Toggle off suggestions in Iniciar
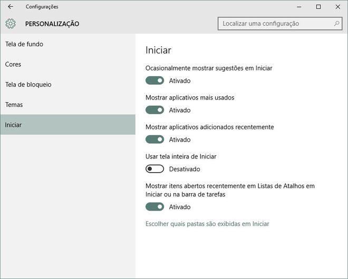The image size is (348, 279). point(154,81)
